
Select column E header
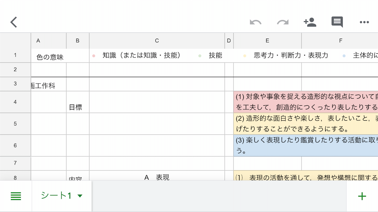[x=267, y=40]
